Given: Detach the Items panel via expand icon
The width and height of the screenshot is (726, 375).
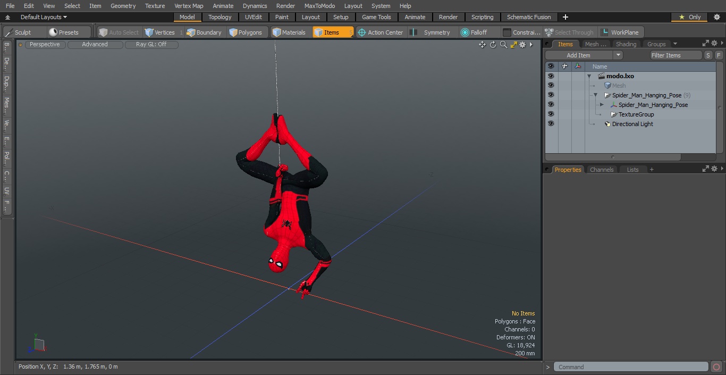Looking at the screenshot, I should point(706,43).
